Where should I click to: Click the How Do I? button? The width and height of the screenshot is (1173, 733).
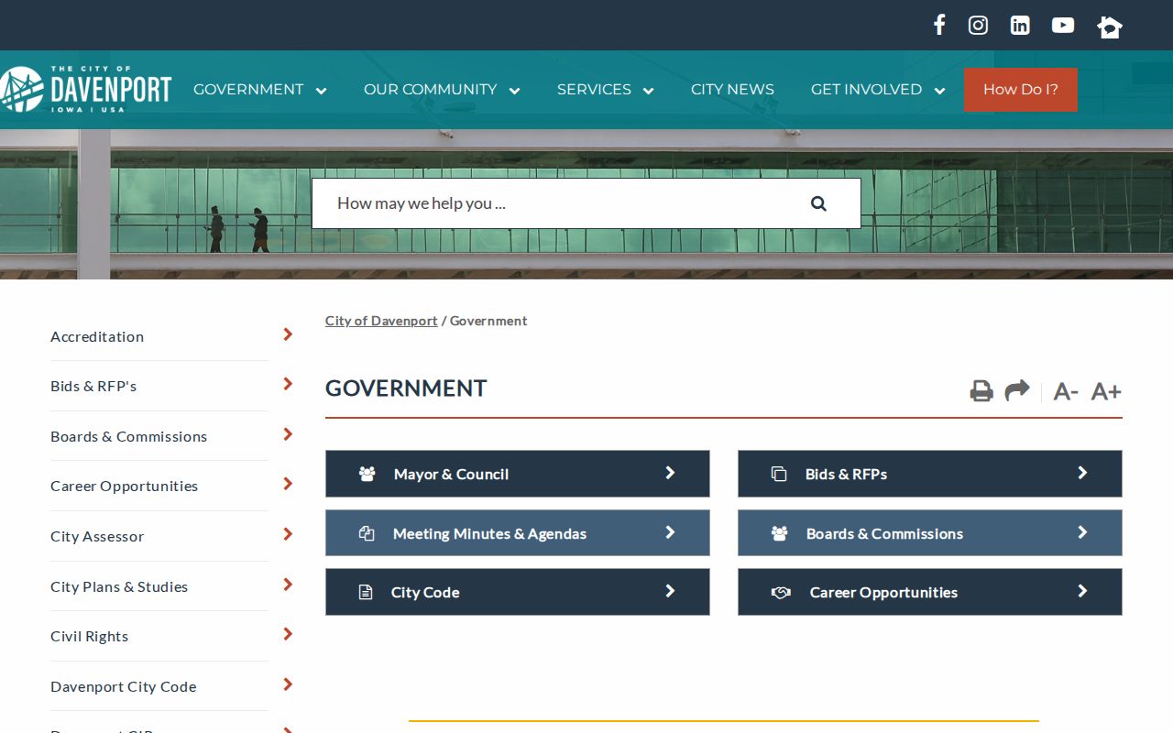[1021, 90]
